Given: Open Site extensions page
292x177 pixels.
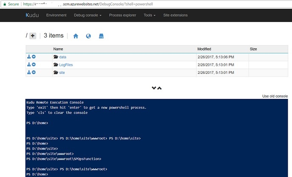Looking at the screenshot, I should (176, 15).
